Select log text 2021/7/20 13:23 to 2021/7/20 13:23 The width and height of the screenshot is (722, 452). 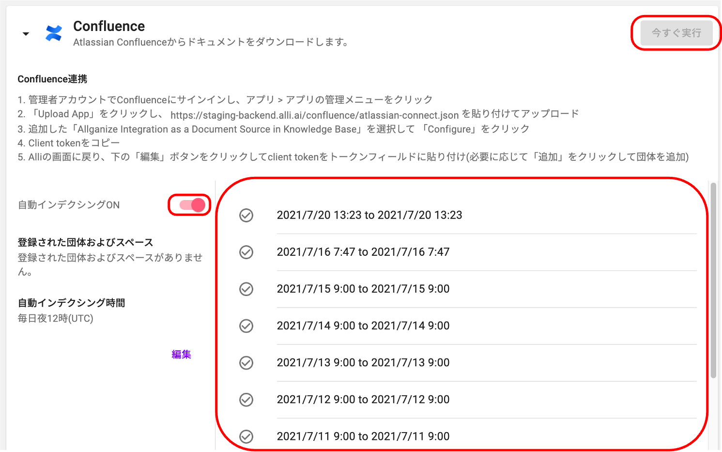tap(369, 215)
